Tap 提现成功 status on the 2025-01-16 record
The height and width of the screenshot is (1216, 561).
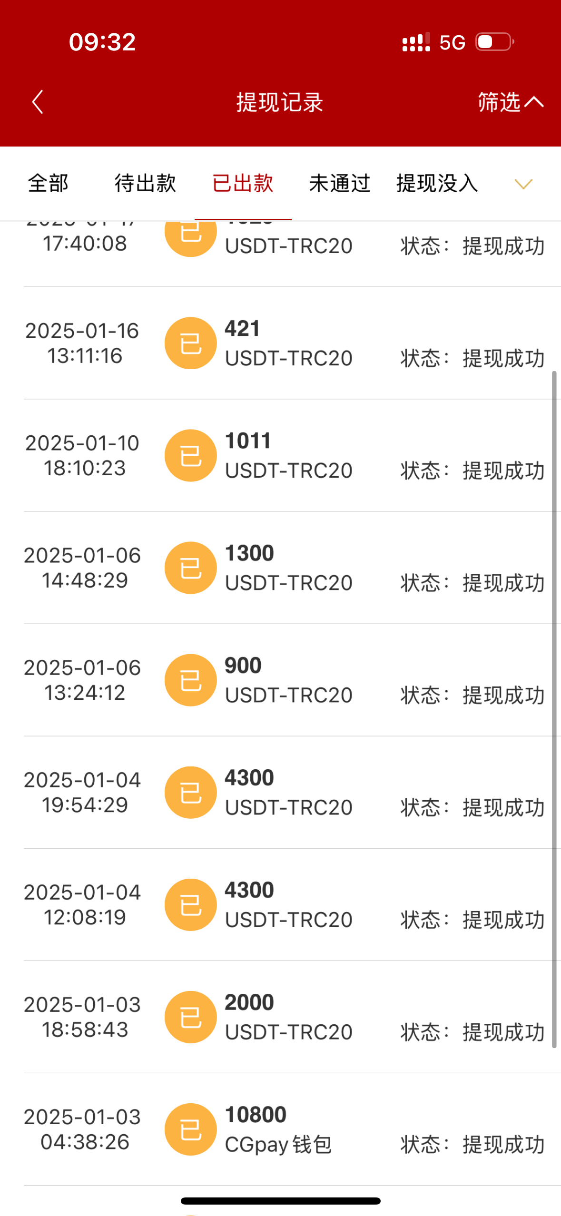pyautogui.click(x=503, y=359)
